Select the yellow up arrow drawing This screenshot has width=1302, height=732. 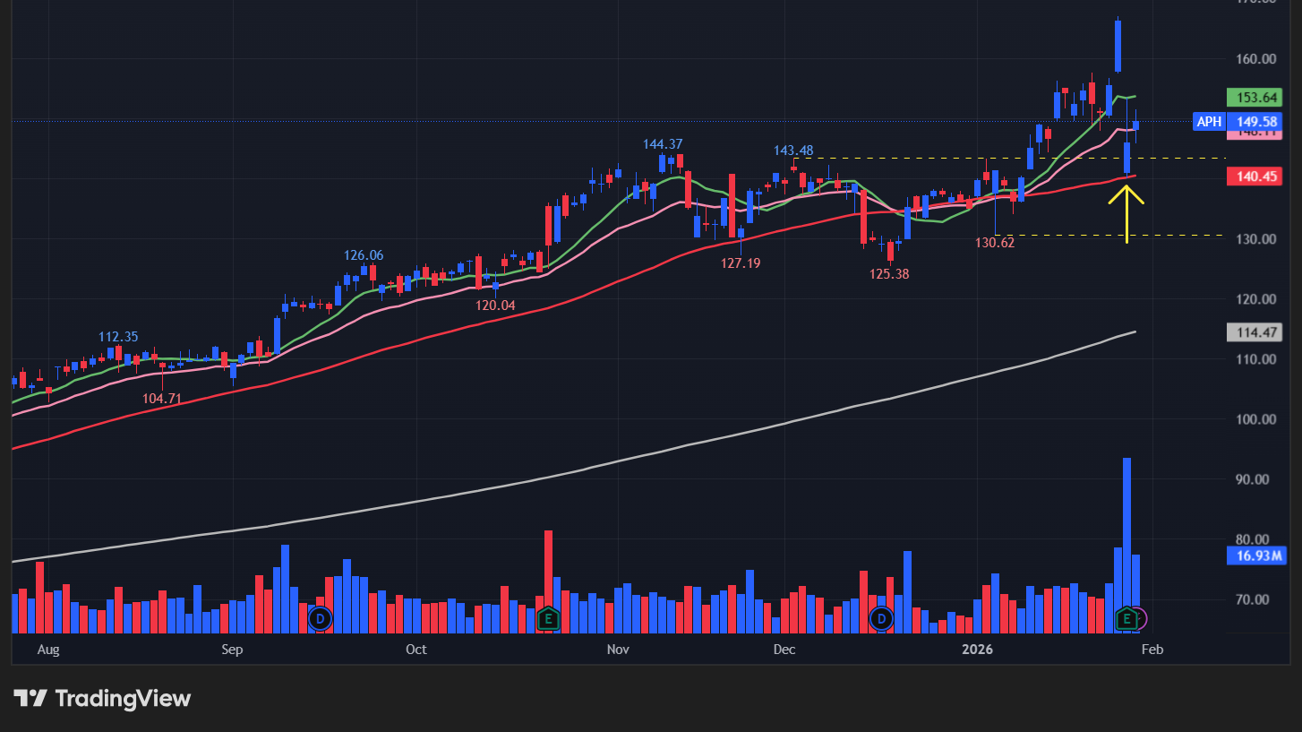[1126, 213]
